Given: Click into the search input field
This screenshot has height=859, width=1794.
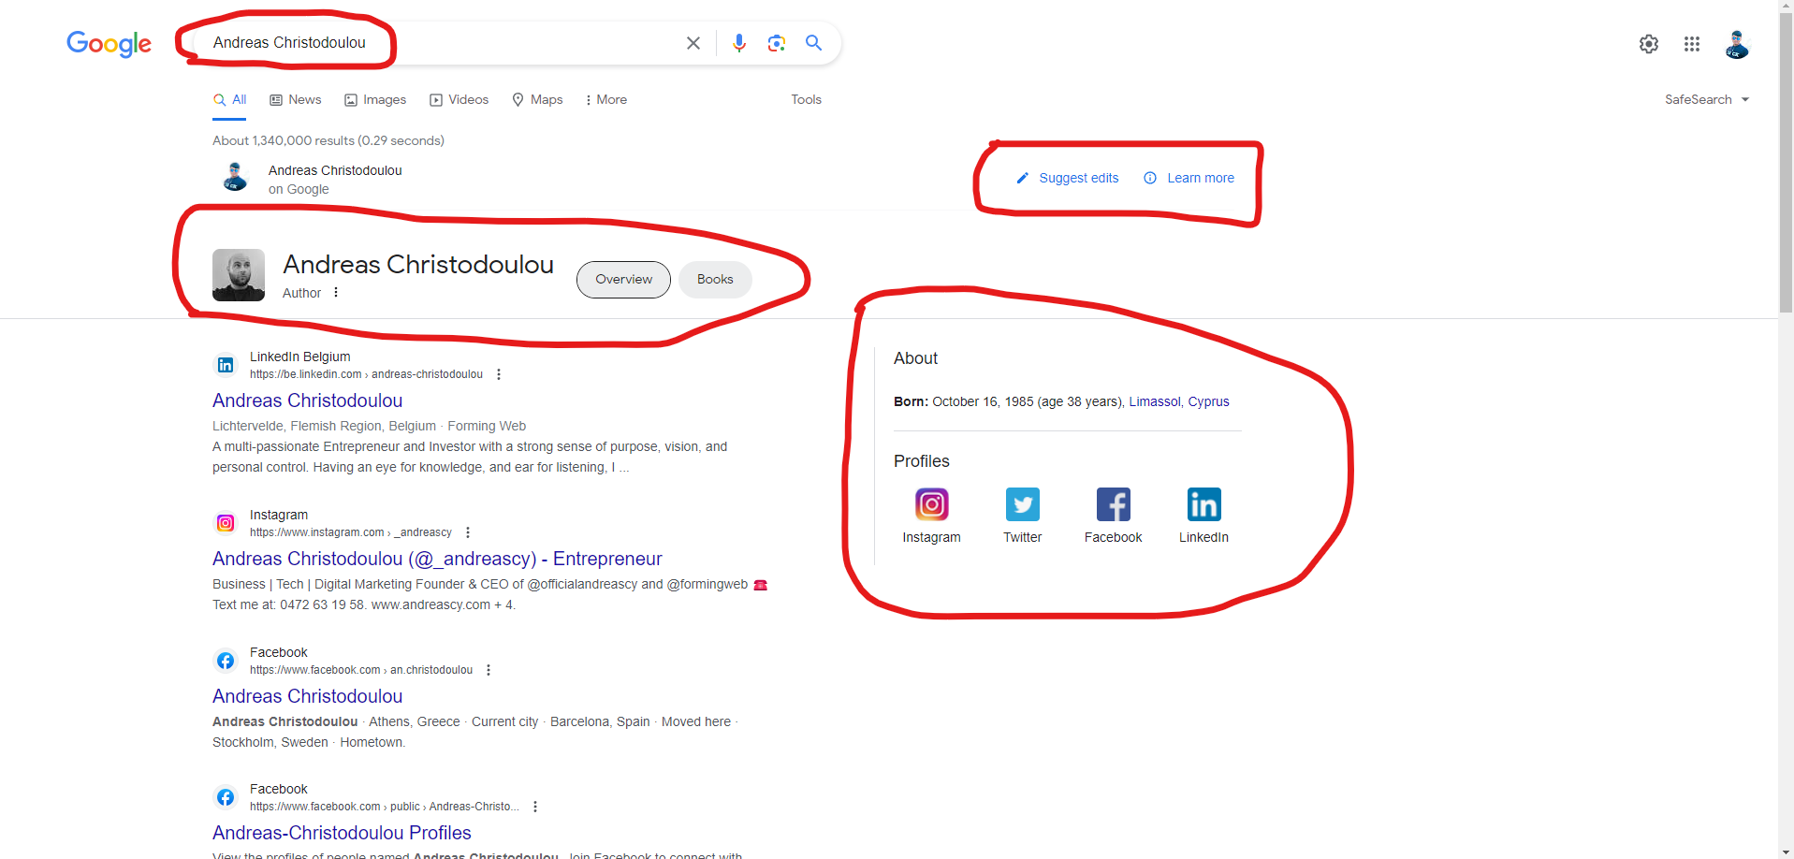Looking at the screenshot, I should 440,43.
